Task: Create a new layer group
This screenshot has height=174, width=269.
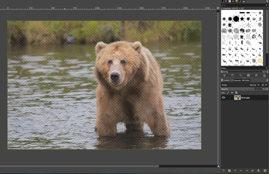Action: [x=229, y=171]
